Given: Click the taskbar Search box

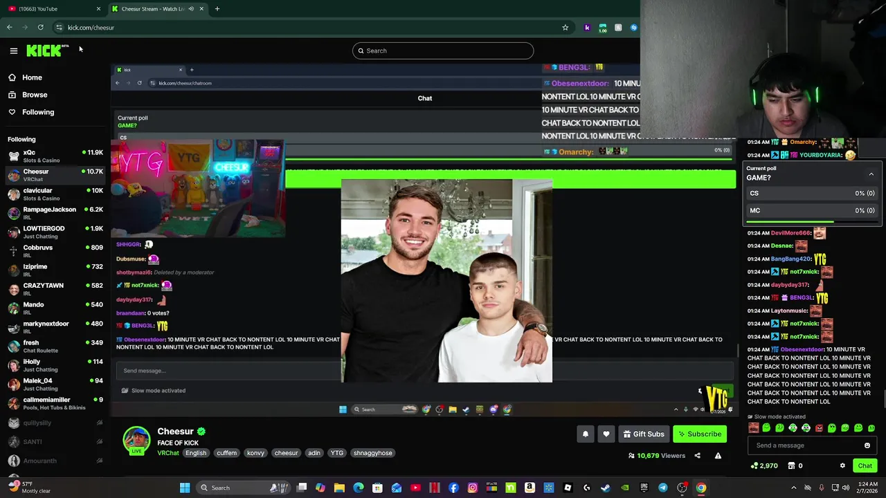Looking at the screenshot, I should pyautogui.click(x=244, y=488).
